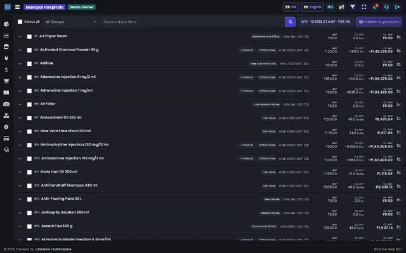
Task: Open the headset support sidebar icon
Action: (x=6, y=150)
